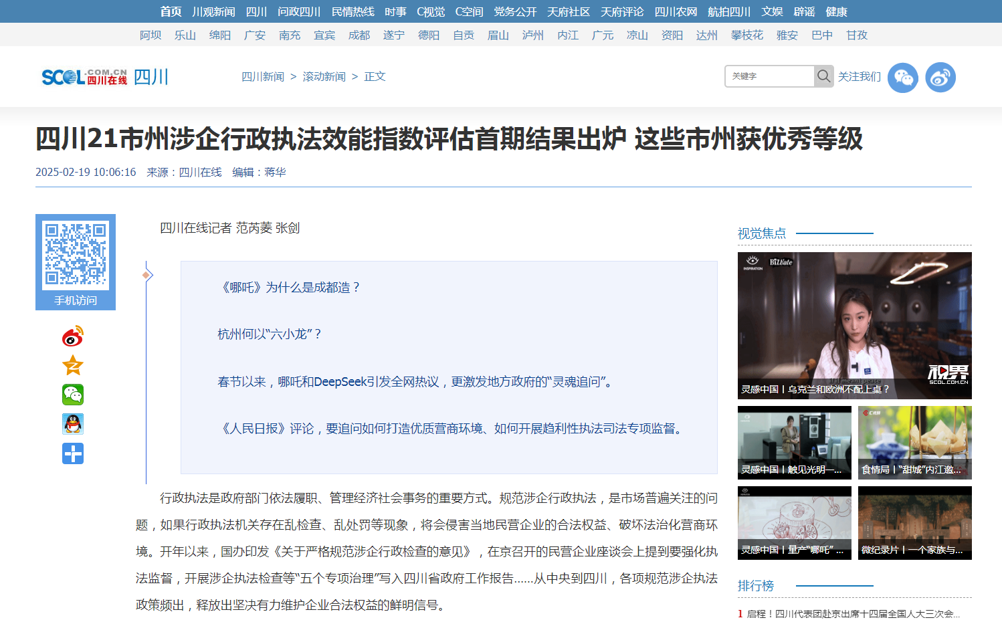1002x622 pixels.
Task: Share article via green WeChat icon
Action: point(73,395)
